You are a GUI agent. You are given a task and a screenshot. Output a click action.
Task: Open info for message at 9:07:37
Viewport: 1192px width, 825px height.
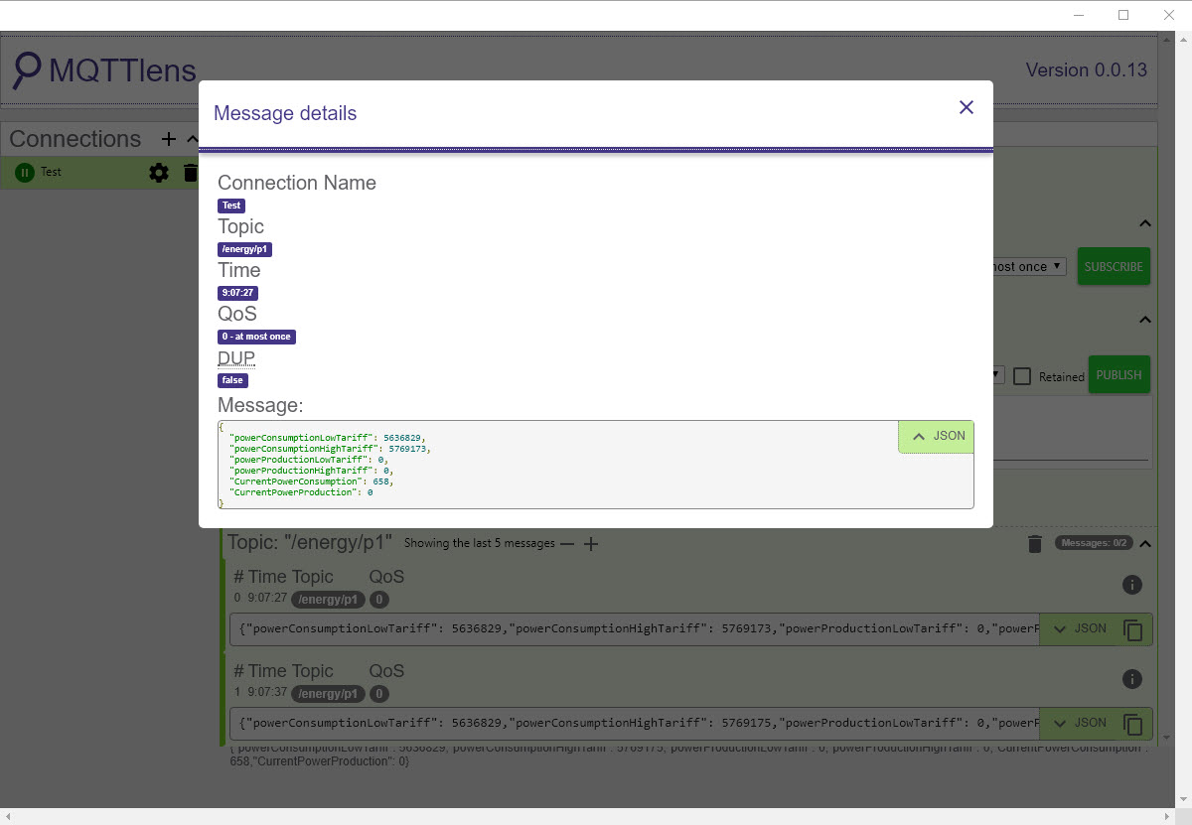pos(1131,679)
